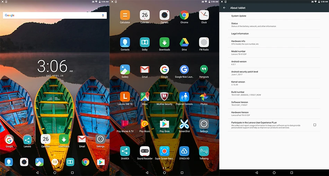This screenshot has width=329, height=176.
Task: Tap the Android version entry
Action: tap(274, 63)
